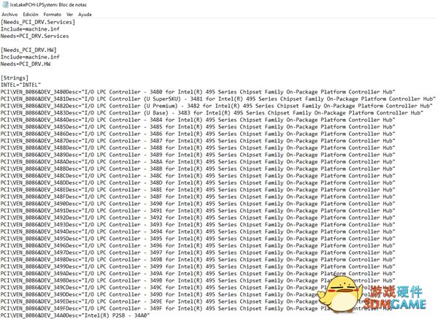
Task: Click the U Premium 3482 line
Action: [217, 106]
